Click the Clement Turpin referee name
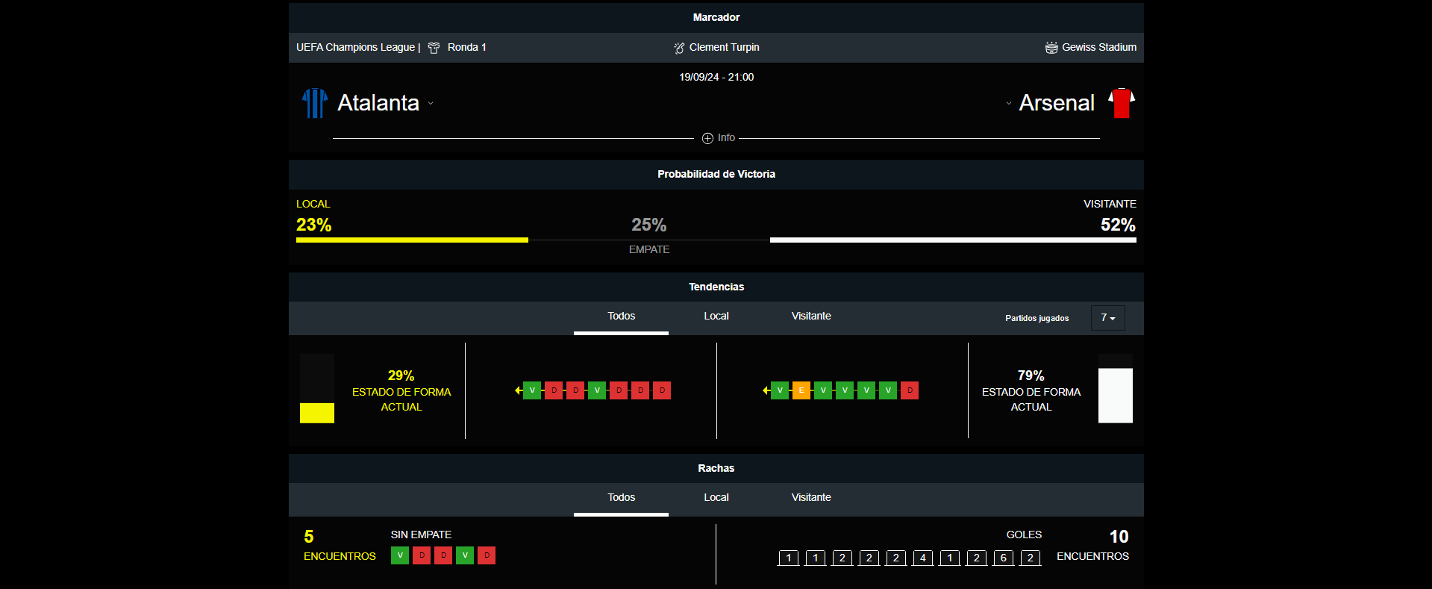Image resolution: width=1432 pixels, height=589 pixels. 725,48
